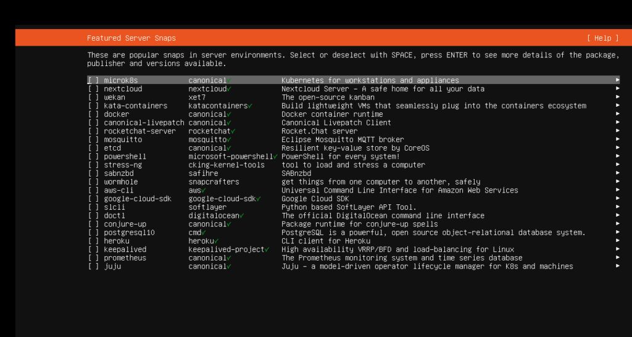This screenshot has width=632, height=337.
Task: Select the conjure-up snap name
Action: click(x=125, y=224)
